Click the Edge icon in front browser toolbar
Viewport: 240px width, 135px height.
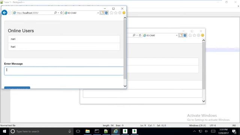tap(106, 13)
